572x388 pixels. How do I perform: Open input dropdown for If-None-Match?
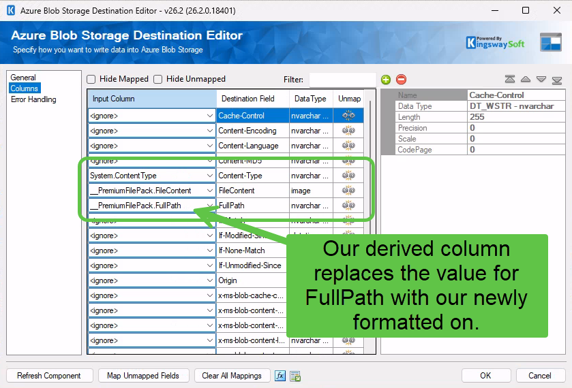[x=210, y=250]
